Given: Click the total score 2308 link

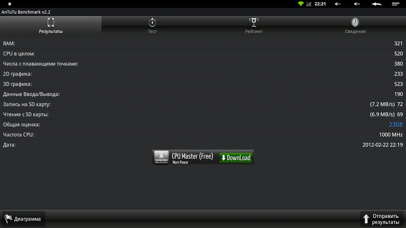Looking at the screenshot, I should point(396,125).
